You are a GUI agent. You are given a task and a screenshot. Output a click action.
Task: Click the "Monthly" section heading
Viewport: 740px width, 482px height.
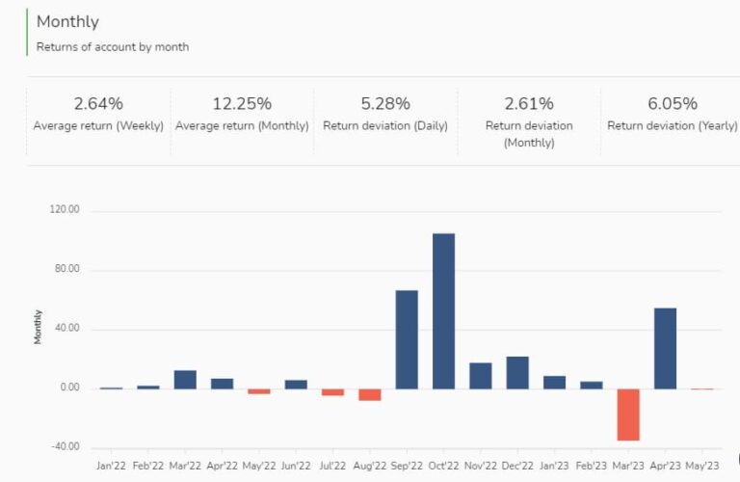(67, 21)
